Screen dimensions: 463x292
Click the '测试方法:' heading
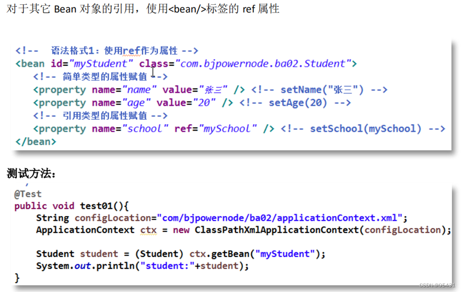click(31, 174)
